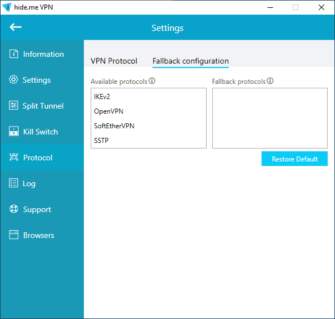Open the Browsers window icon
This screenshot has height=319, width=335.
tap(14, 235)
